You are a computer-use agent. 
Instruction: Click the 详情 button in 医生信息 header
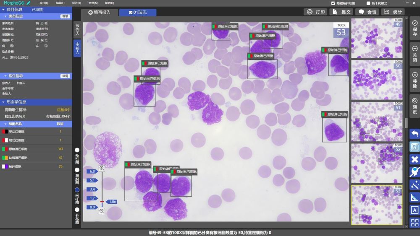click(x=65, y=76)
